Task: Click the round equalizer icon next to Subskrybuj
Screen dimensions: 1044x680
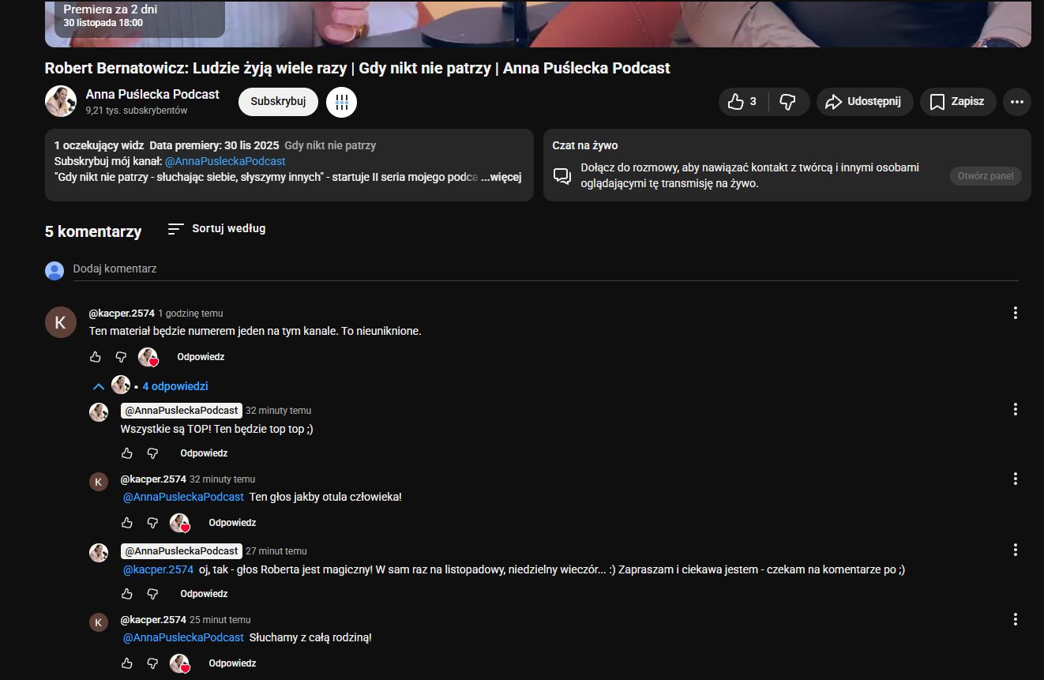Action: tap(341, 102)
